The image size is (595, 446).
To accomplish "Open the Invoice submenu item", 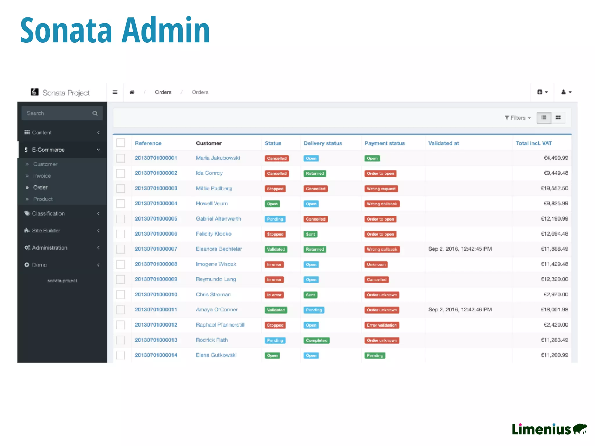I will pyautogui.click(x=42, y=176).
